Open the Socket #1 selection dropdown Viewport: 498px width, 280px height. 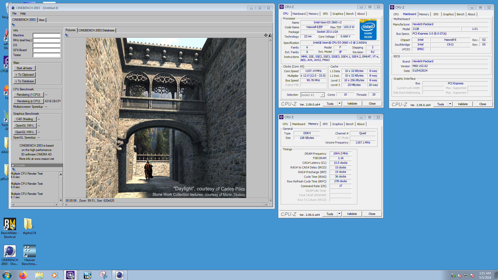322,95
